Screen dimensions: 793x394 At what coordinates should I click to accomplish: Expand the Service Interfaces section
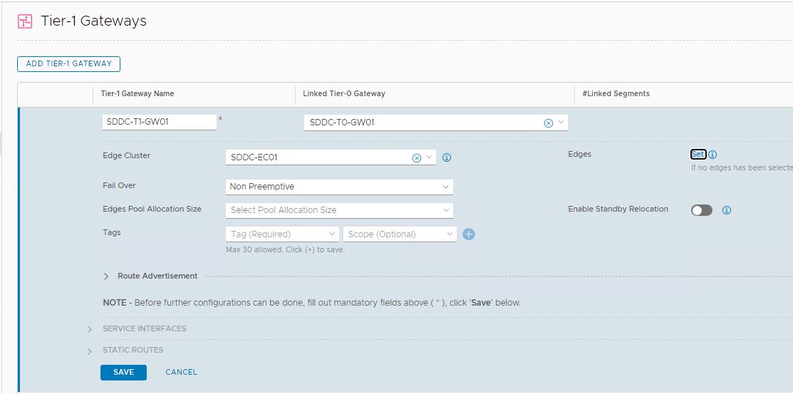click(90, 329)
